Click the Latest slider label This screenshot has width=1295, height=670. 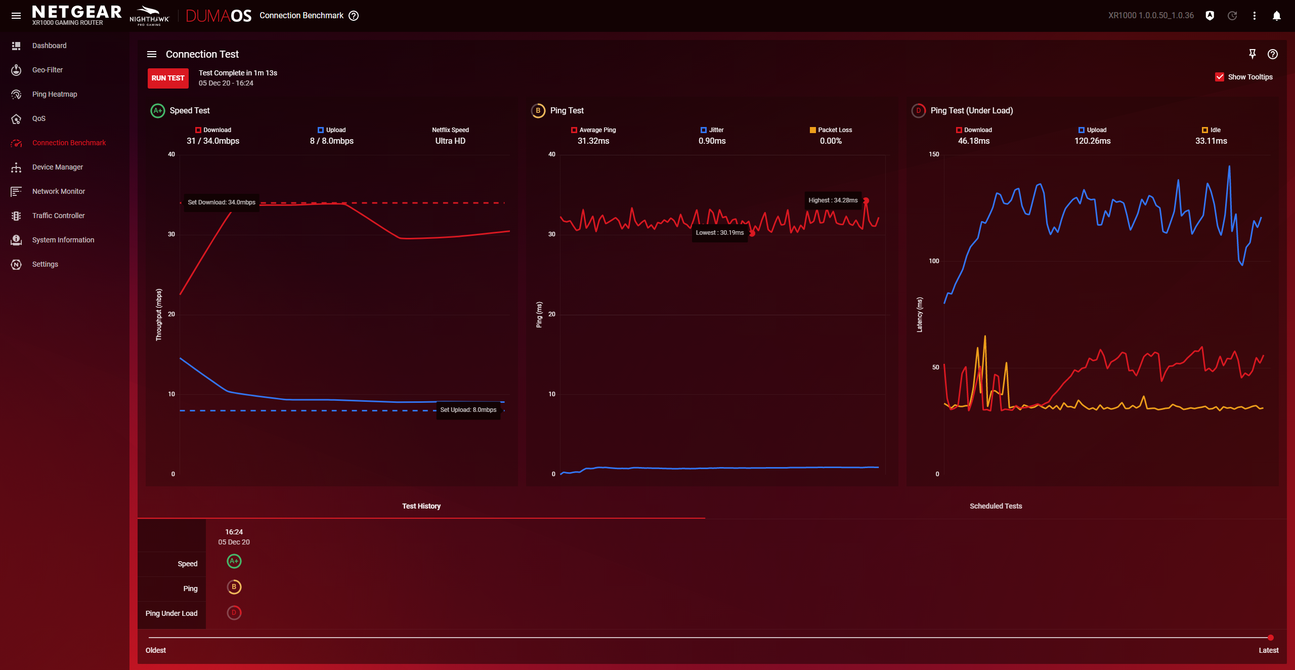1268,650
